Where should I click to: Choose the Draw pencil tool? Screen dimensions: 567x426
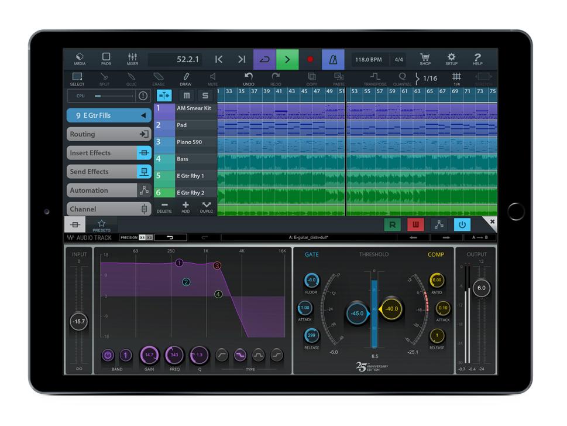pos(185,79)
